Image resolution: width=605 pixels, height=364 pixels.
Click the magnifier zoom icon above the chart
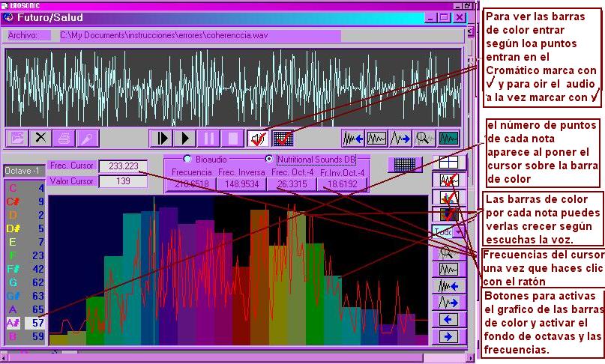[x=425, y=139]
